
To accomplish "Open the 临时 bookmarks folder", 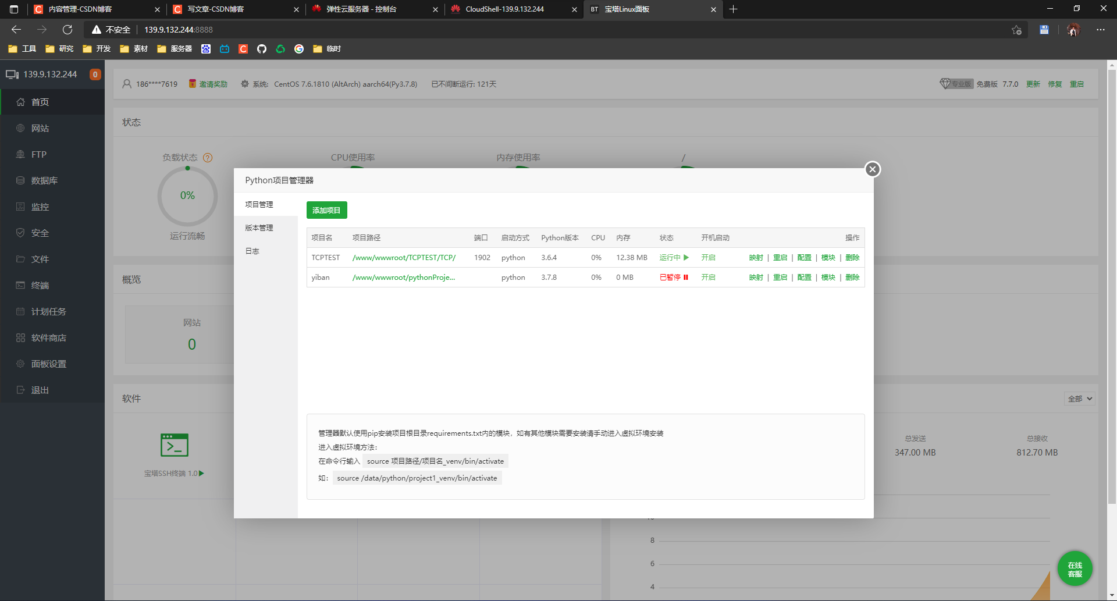I will point(327,49).
